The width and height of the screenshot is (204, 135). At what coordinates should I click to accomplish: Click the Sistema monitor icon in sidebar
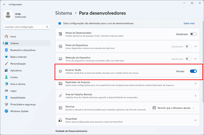6,43
